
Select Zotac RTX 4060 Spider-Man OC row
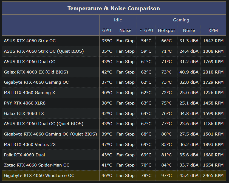114,165
